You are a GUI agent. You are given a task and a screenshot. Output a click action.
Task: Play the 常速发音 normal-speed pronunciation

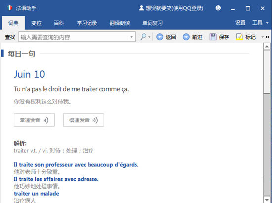click(x=34, y=120)
